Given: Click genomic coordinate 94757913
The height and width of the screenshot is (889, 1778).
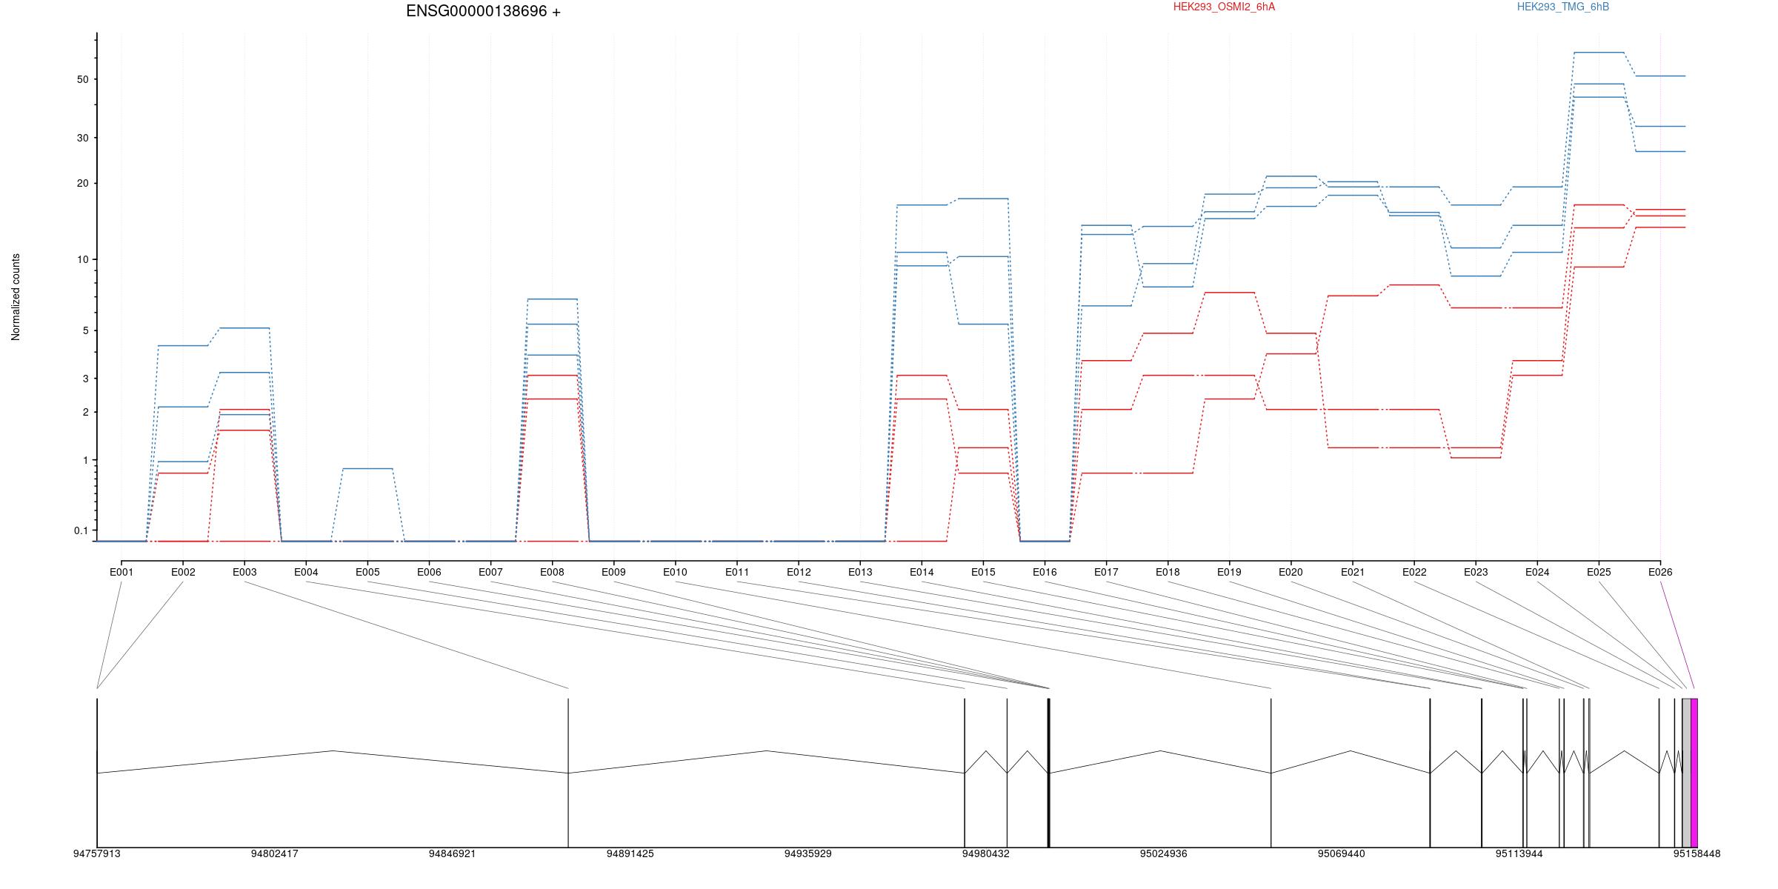Looking at the screenshot, I should (x=97, y=853).
